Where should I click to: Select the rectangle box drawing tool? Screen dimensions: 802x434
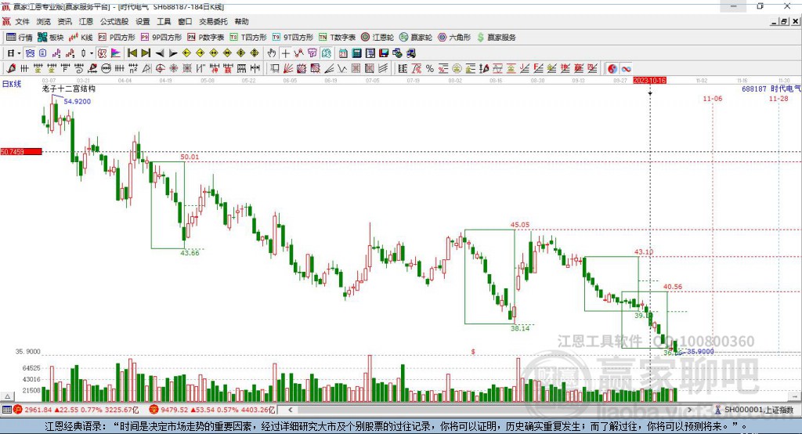(x=274, y=69)
